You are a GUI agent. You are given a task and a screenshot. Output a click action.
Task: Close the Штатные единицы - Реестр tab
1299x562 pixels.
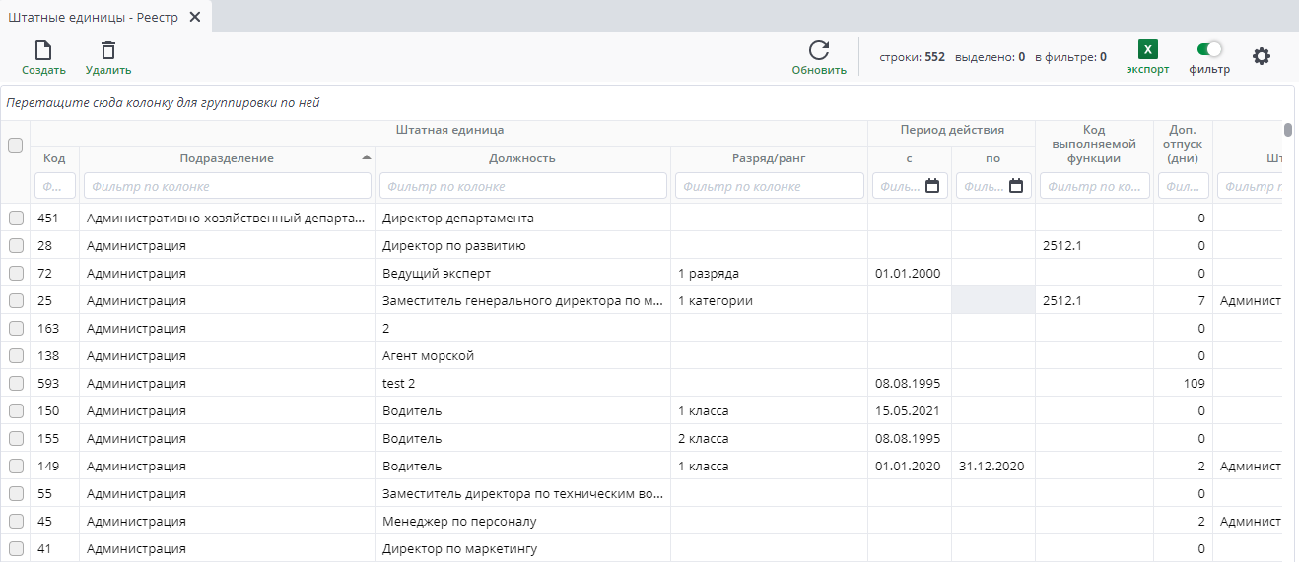coord(194,18)
